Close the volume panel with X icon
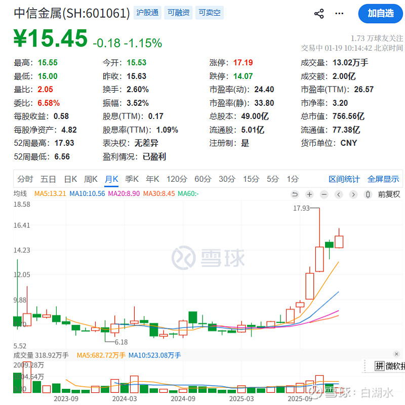405x405 pixels. 396,354
